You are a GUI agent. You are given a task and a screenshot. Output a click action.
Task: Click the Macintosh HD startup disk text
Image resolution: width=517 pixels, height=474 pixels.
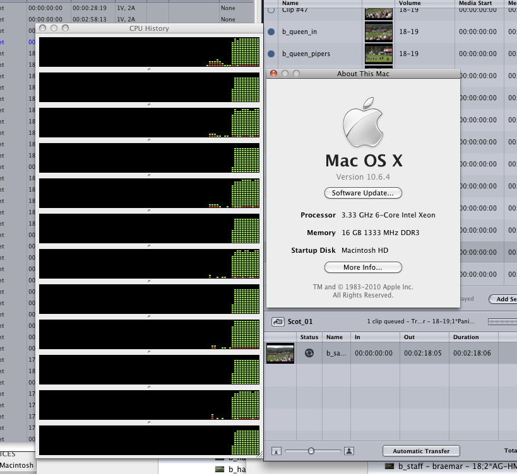(365, 250)
